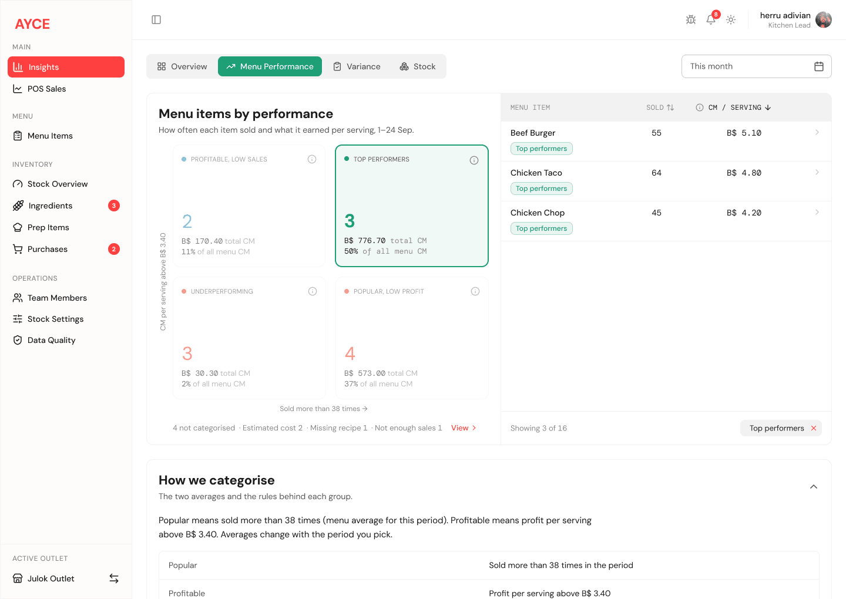Viewport: 846px width, 599px height.
Task: Select the Menu Performance tab
Action: tap(270, 66)
